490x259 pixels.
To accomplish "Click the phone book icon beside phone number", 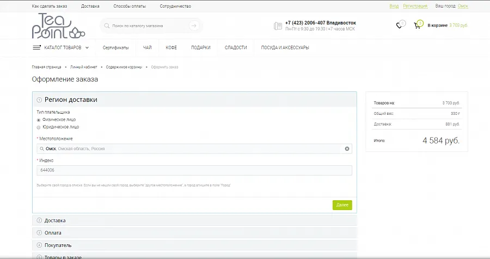I will (278, 26).
